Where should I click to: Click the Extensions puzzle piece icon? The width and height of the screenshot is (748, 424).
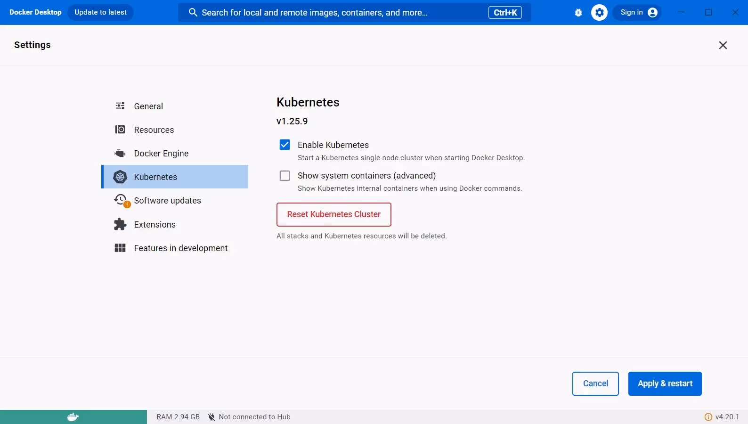coord(120,224)
